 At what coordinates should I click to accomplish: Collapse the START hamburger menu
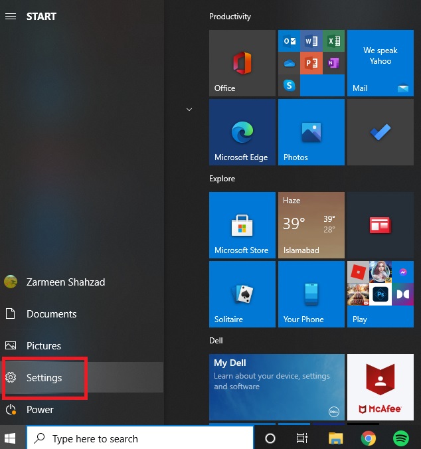tap(11, 17)
